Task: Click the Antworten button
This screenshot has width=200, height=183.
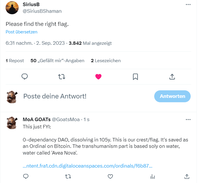Action: [172, 96]
